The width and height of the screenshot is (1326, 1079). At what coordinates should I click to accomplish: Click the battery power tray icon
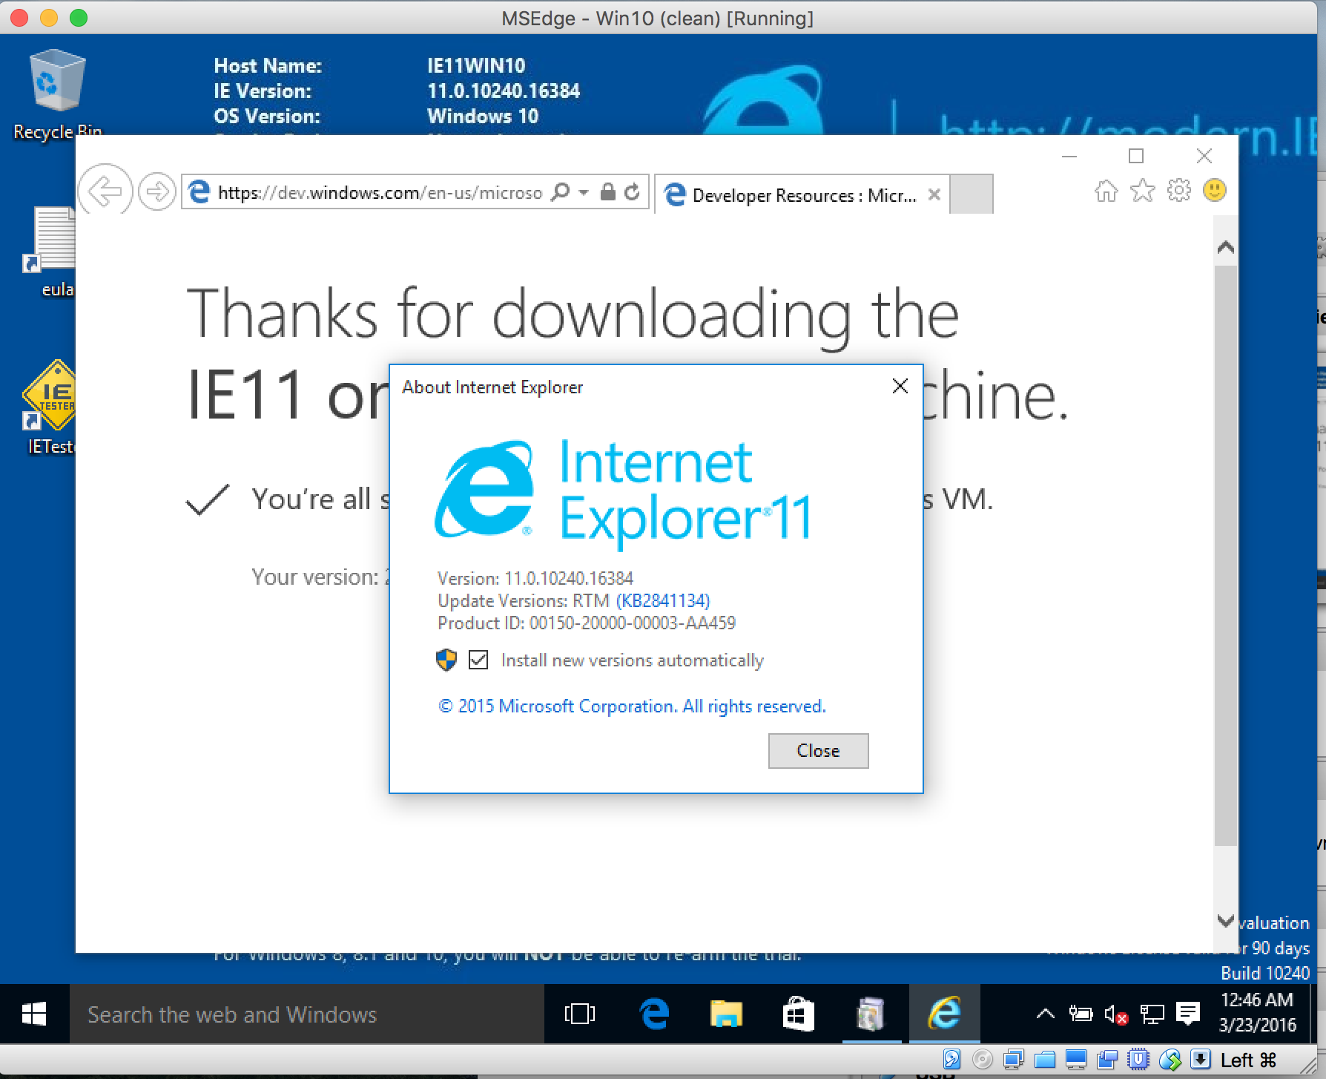click(x=1081, y=1014)
